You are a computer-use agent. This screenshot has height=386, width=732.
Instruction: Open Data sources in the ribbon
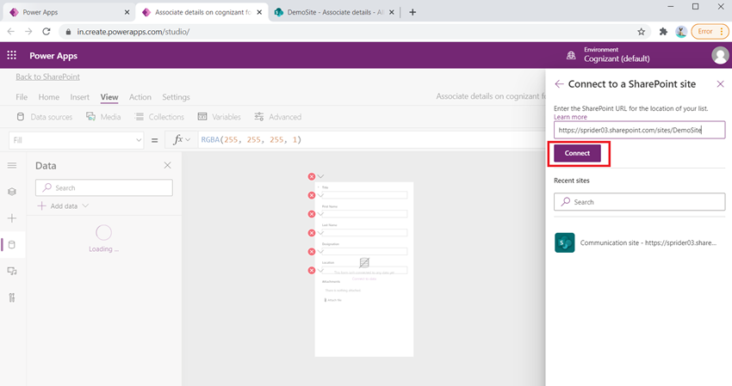click(x=44, y=117)
